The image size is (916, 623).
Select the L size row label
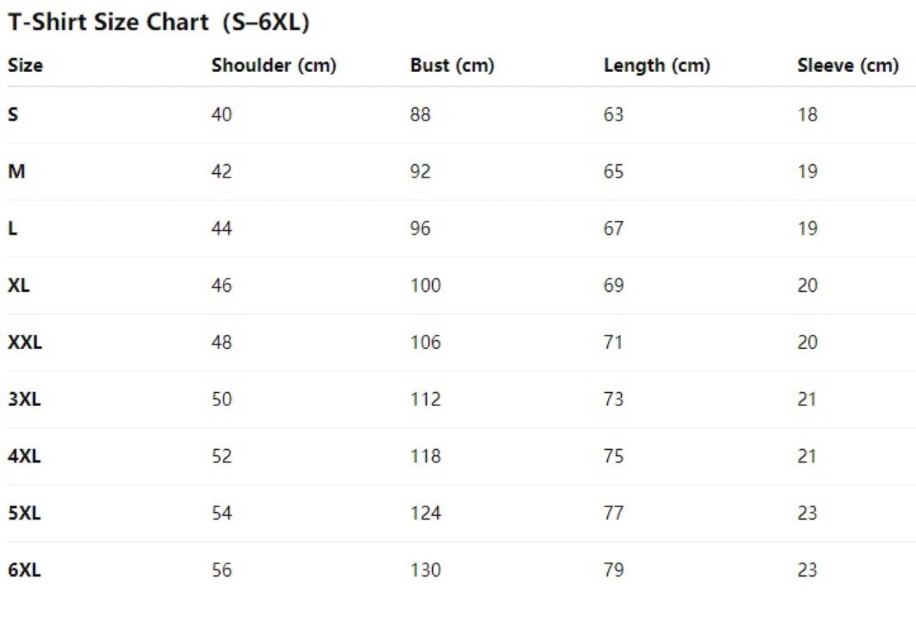click(12, 228)
